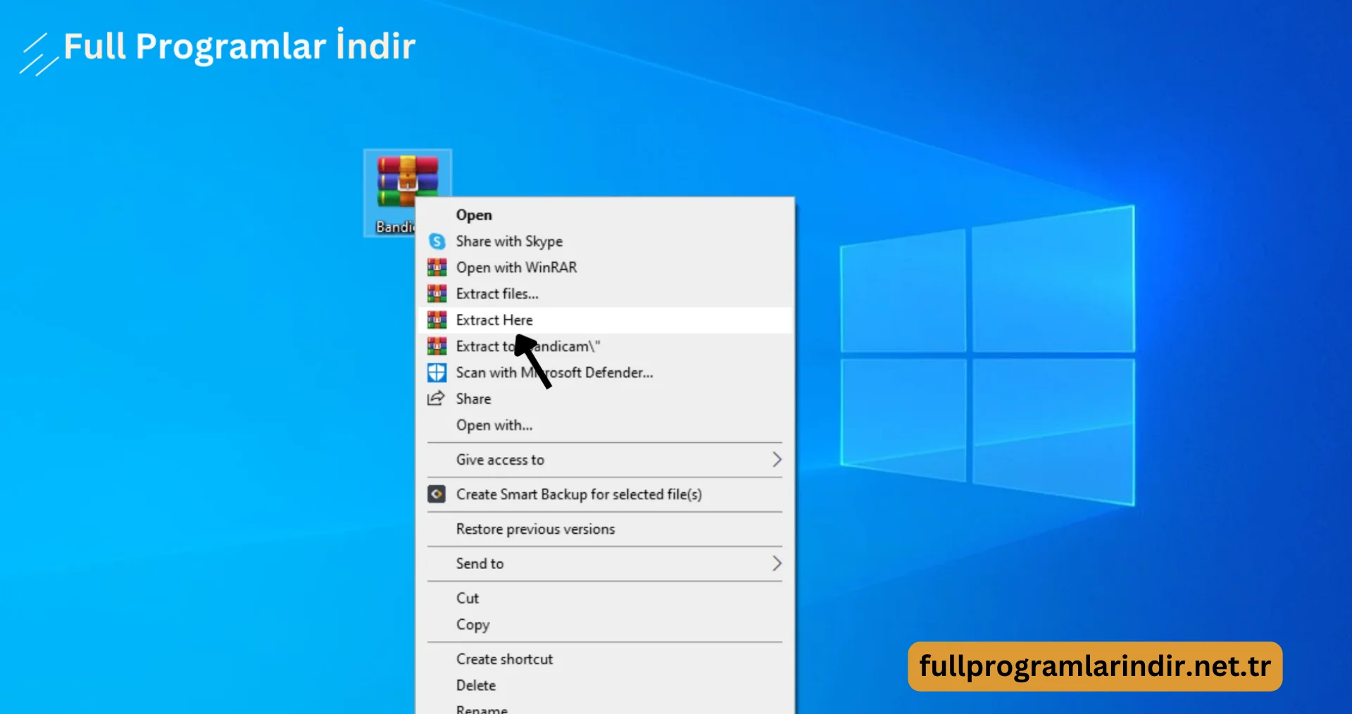Select Extract files... entry
1352x714 pixels.
606,294
